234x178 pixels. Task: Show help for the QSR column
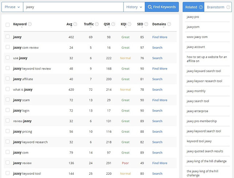coord(113,24)
